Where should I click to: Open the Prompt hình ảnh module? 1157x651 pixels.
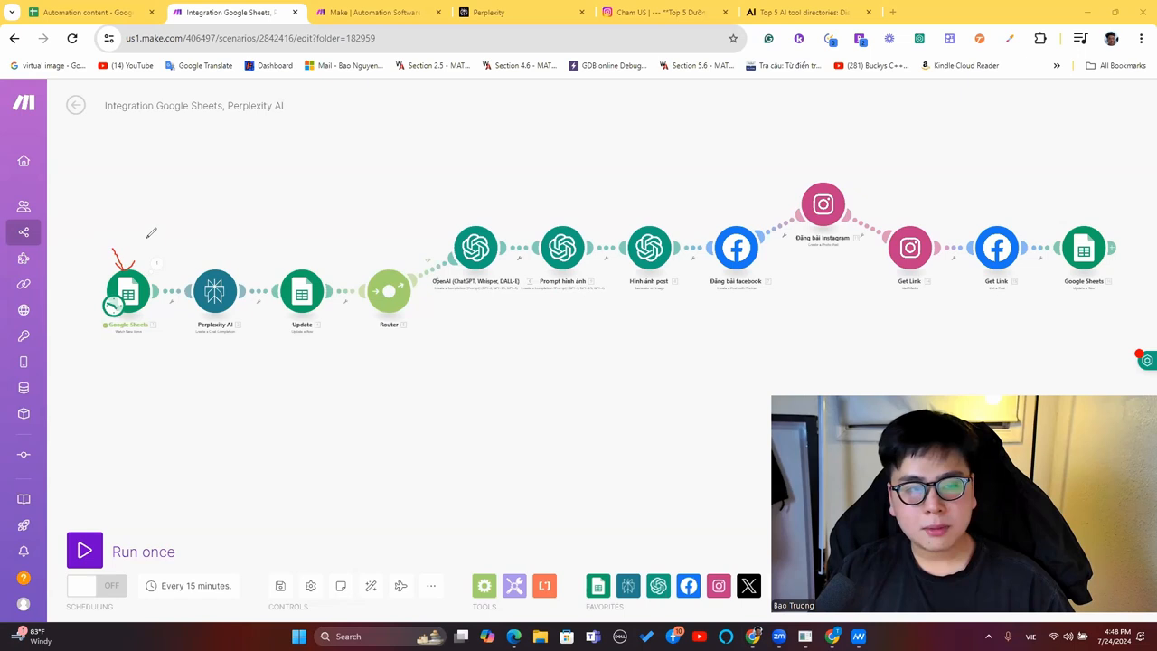(562, 248)
